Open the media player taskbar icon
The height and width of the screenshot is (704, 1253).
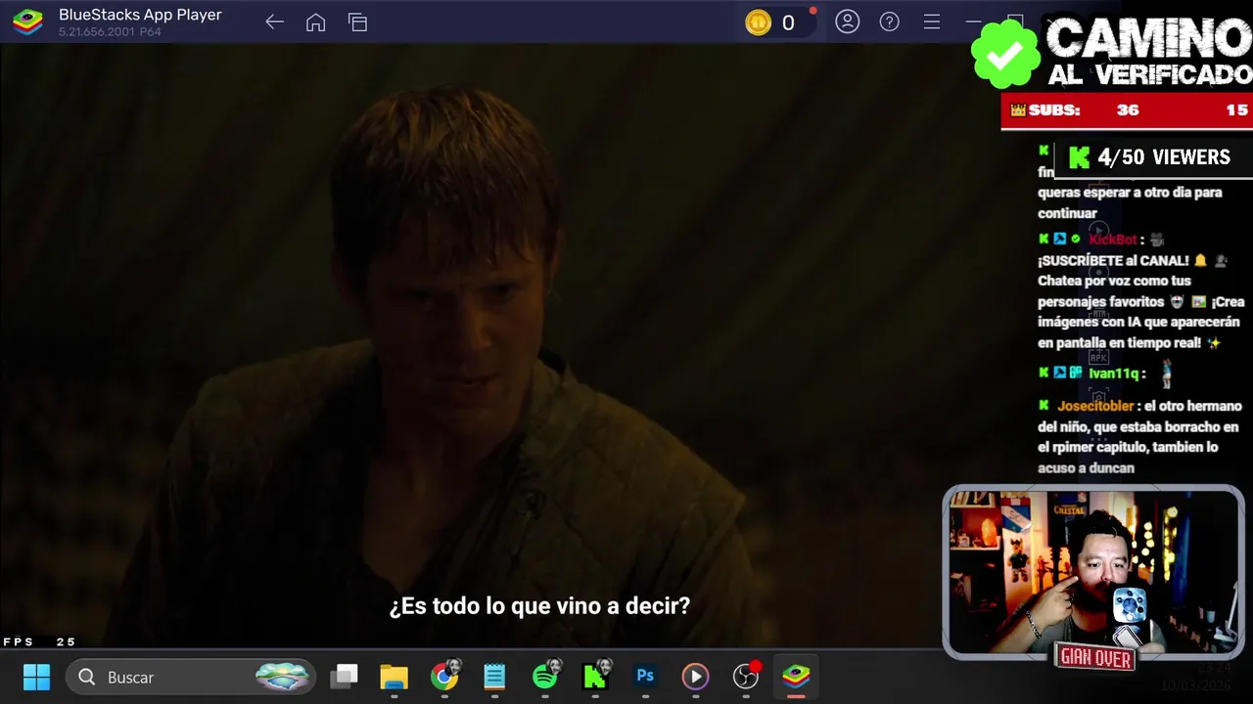[x=695, y=677]
